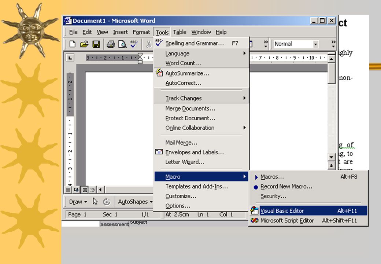Viewport: 381px width, 264px height.
Task: Click Free Rotate tool icon
Action: coord(107,202)
